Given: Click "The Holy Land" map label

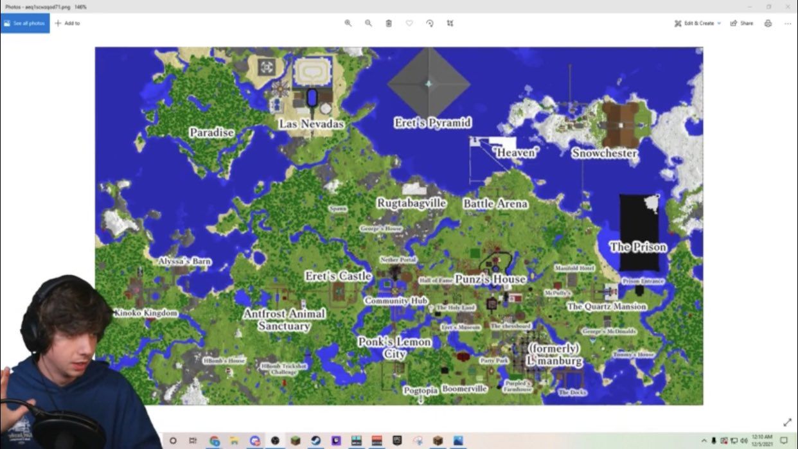Looking at the screenshot, I should click(x=456, y=308).
